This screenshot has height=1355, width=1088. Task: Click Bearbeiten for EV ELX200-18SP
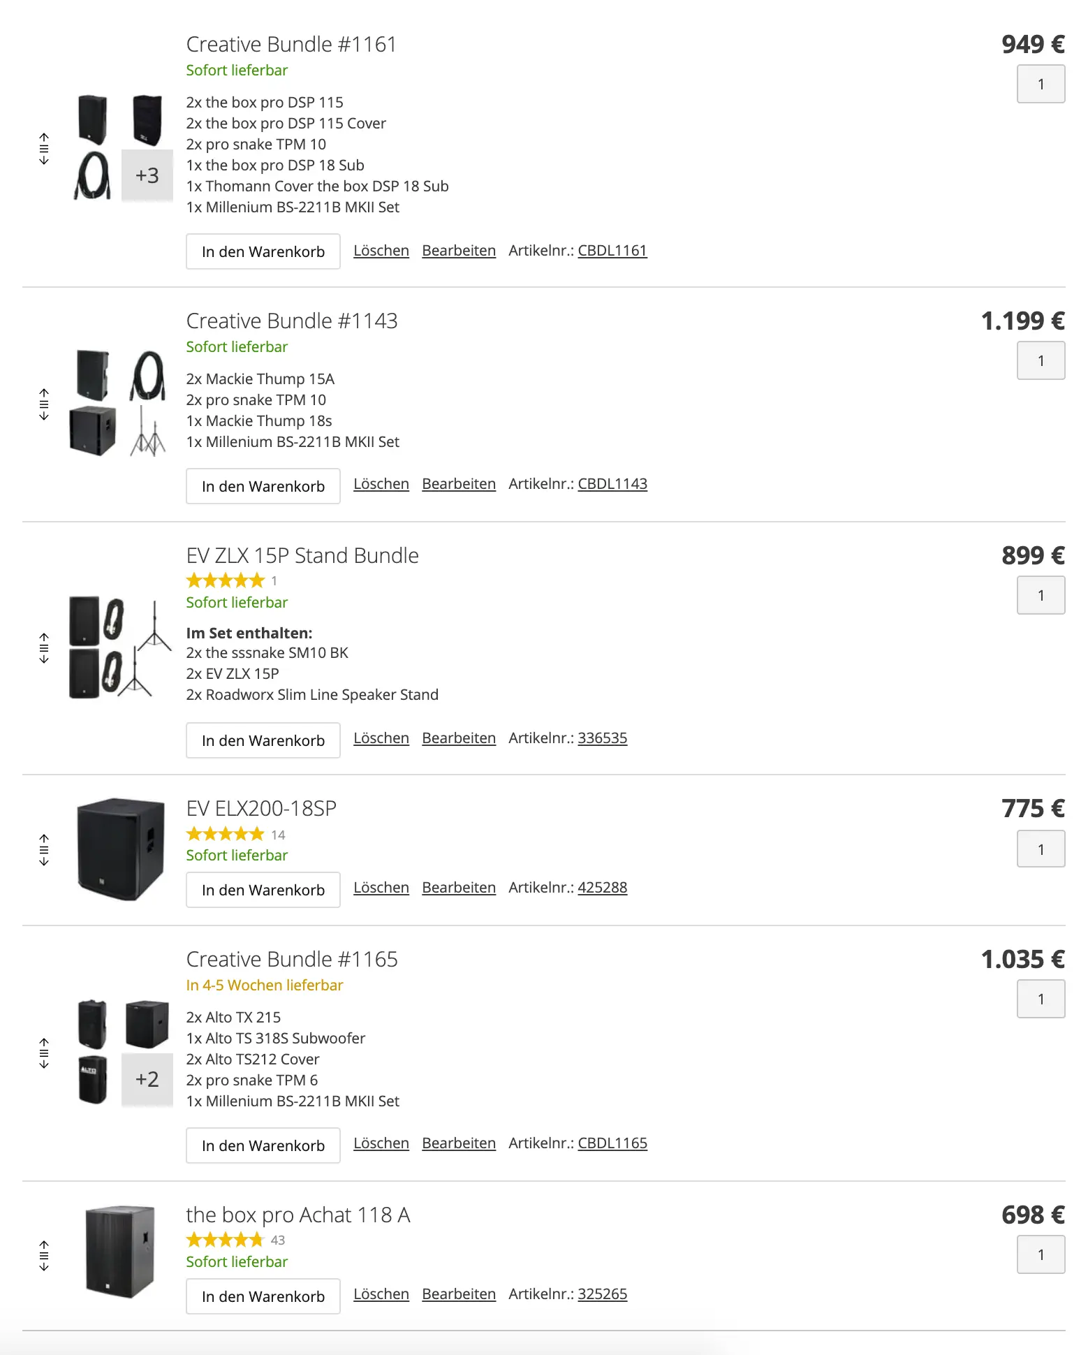pos(458,888)
